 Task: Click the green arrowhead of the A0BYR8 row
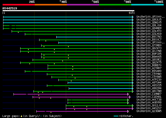click(128, 103)
